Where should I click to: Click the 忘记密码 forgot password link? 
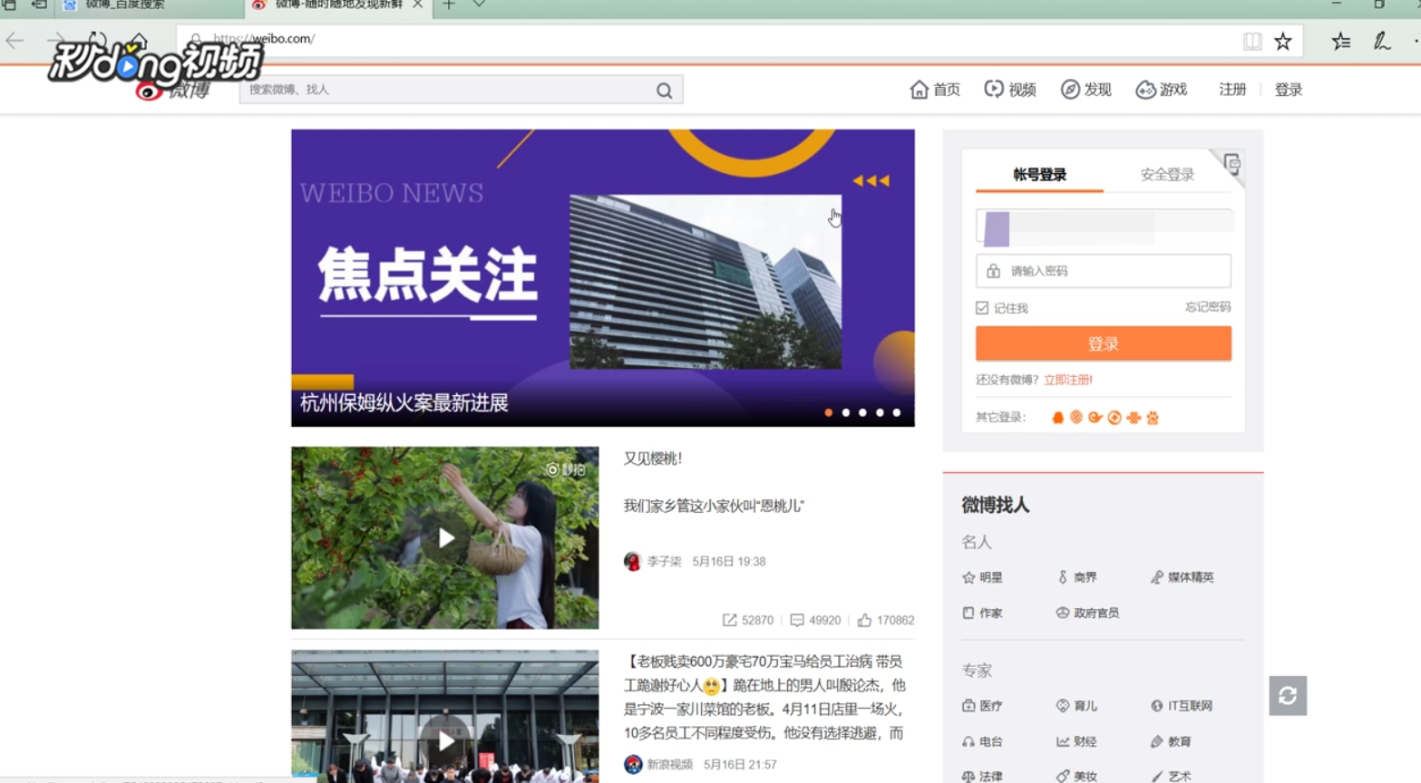point(1208,307)
